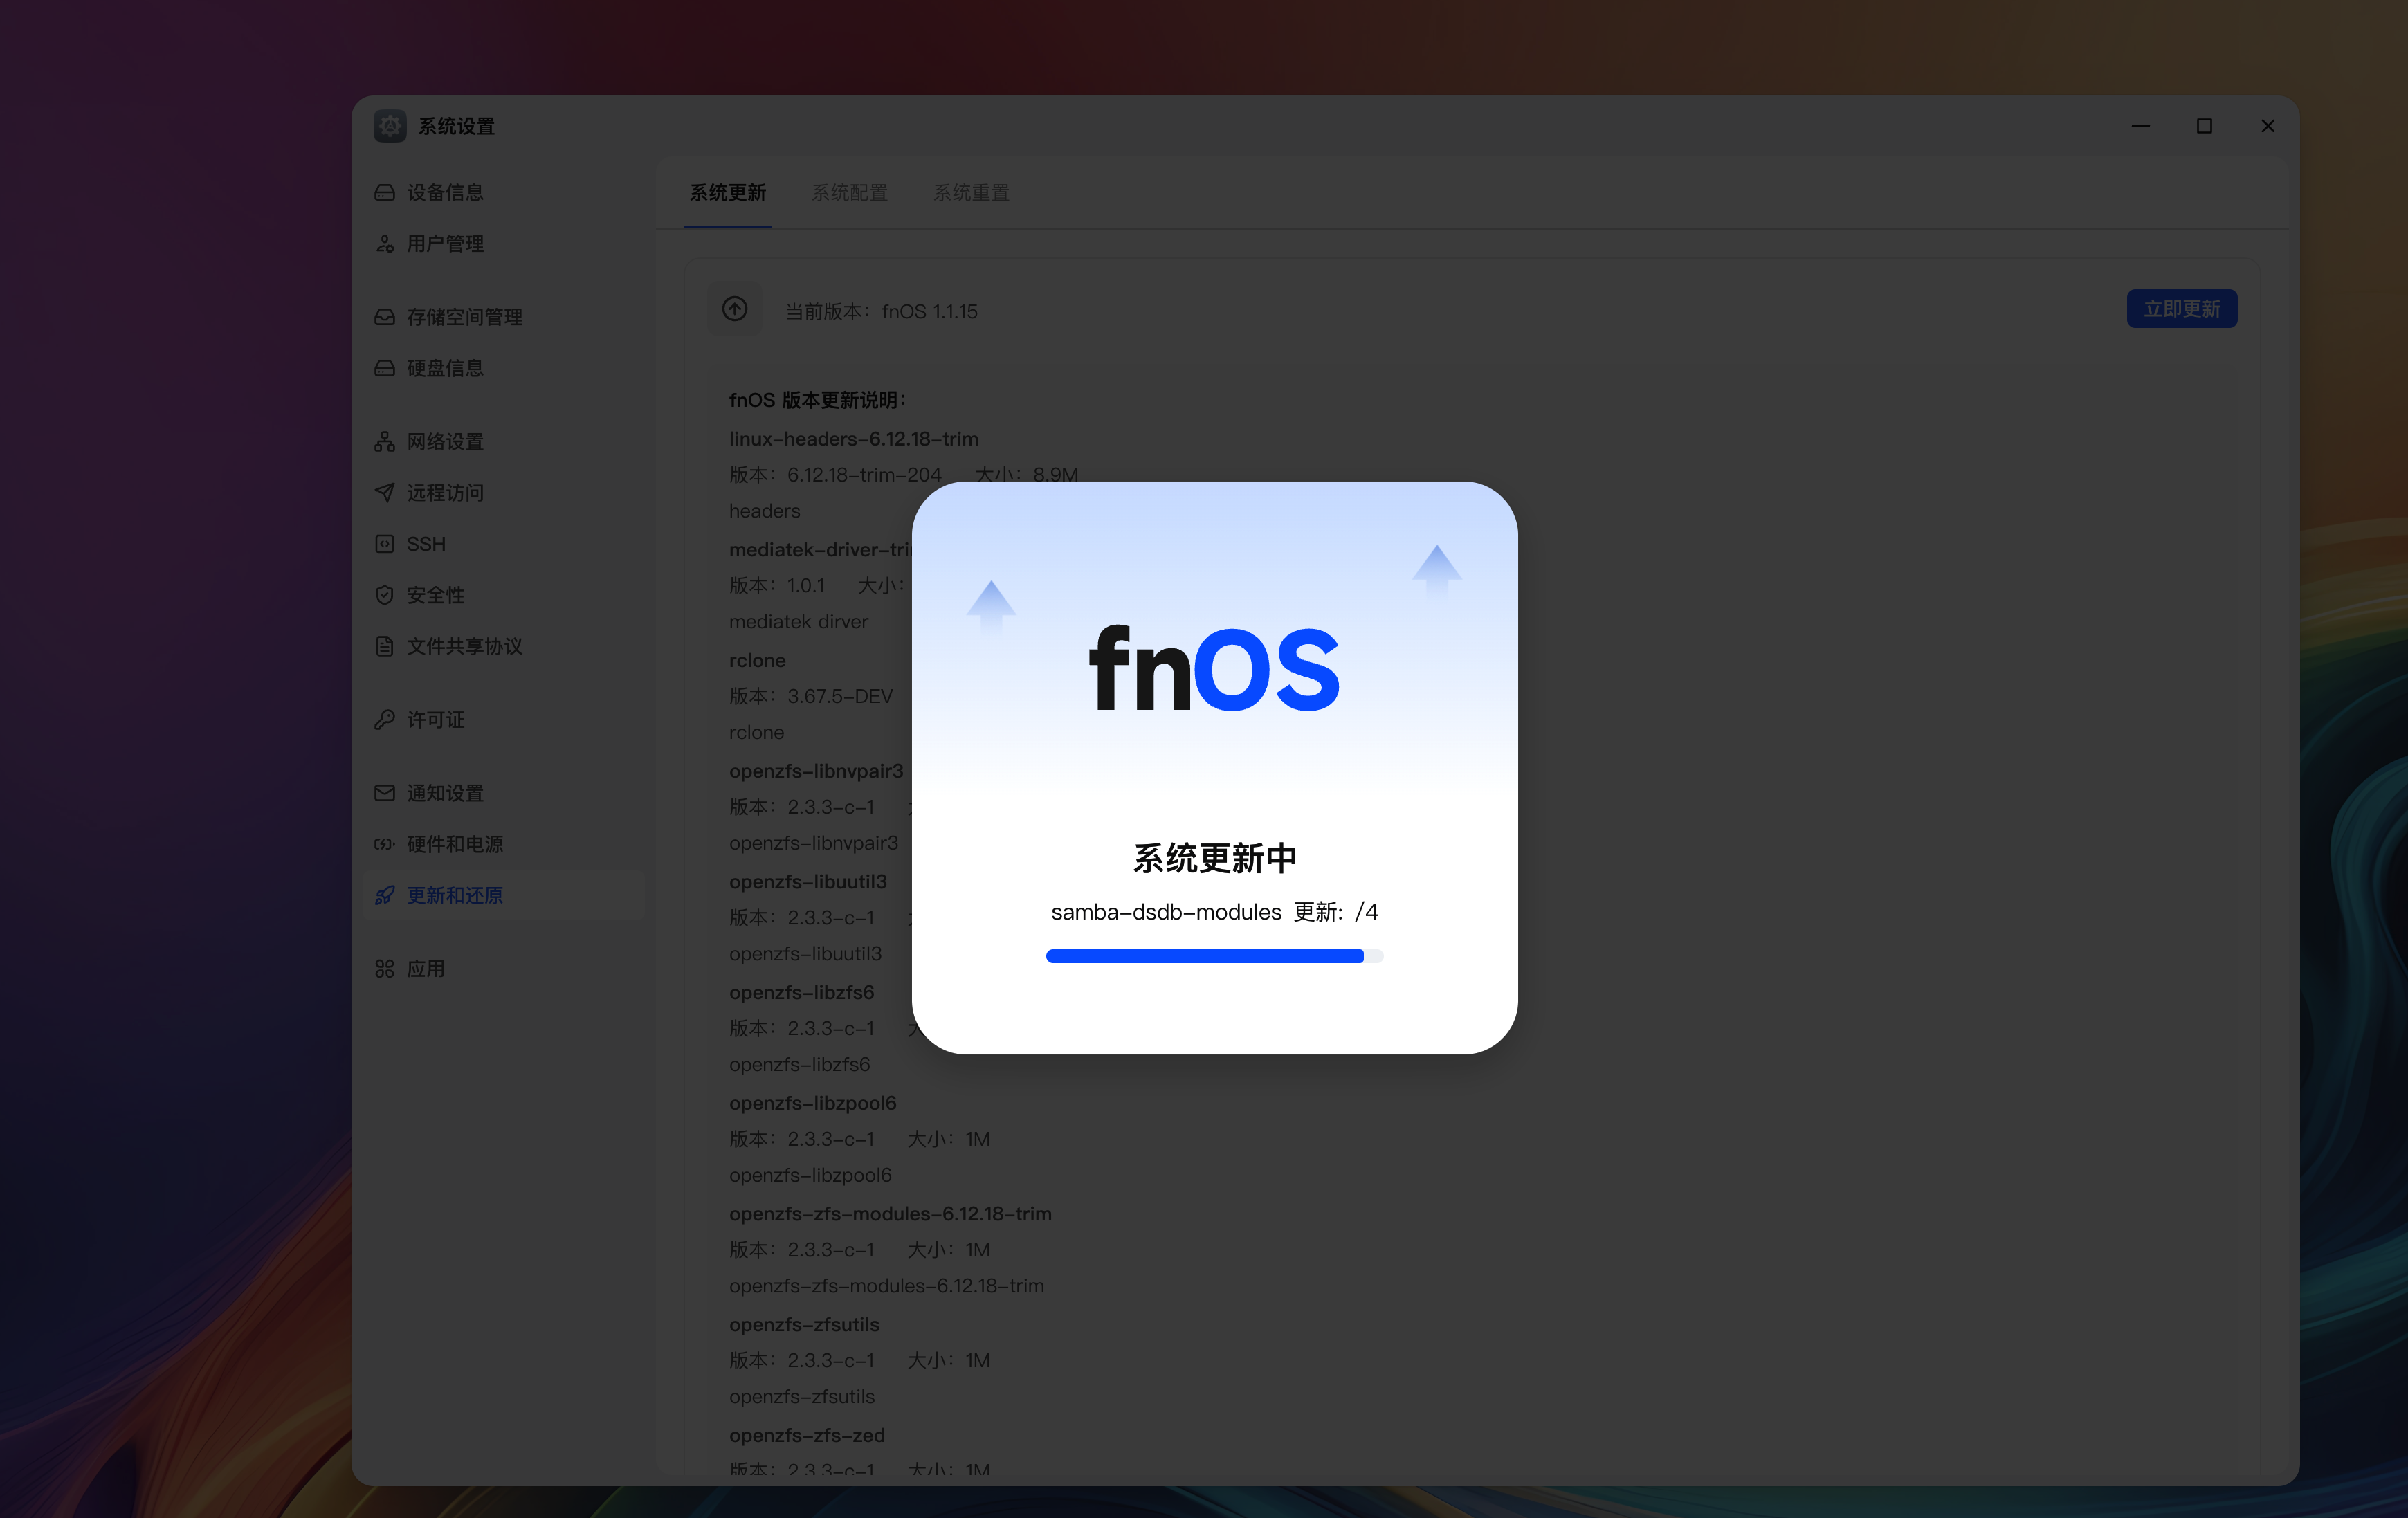Select 更新和还原 update and restore
Screen dimensions: 2408x1518
[x=454, y=895]
